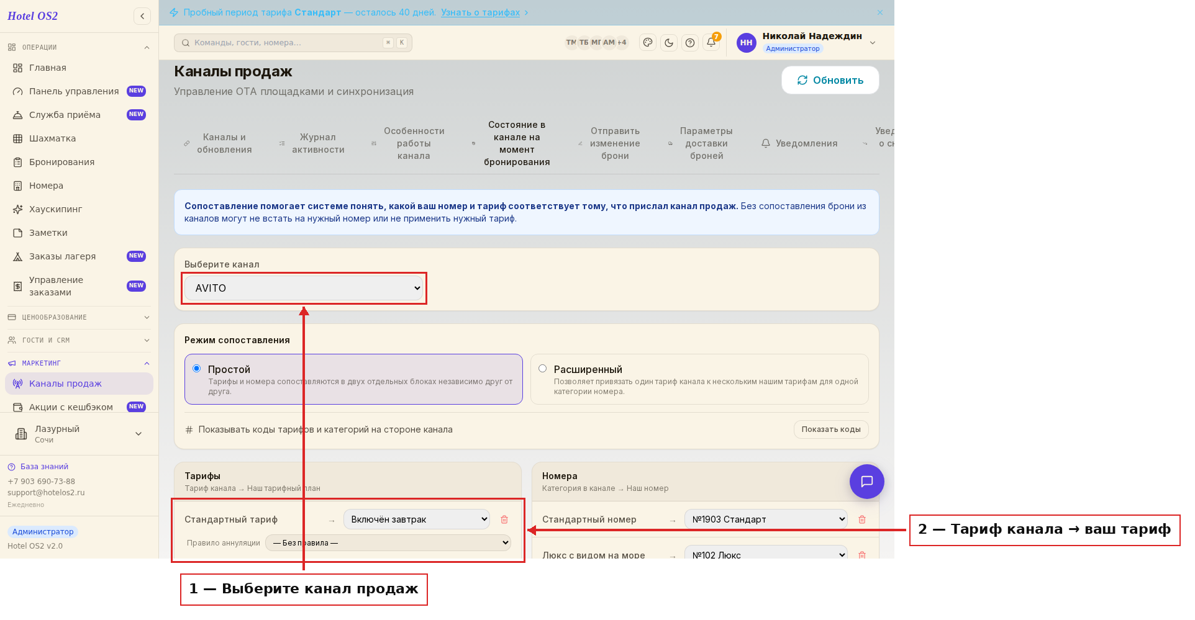
Task: Switch to Уведомления tab
Action: pos(799,143)
